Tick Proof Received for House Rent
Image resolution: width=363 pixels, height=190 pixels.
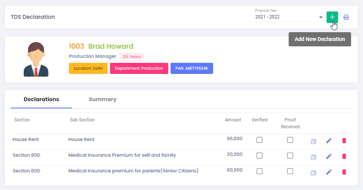pyautogui.click(x=290, y=140)
